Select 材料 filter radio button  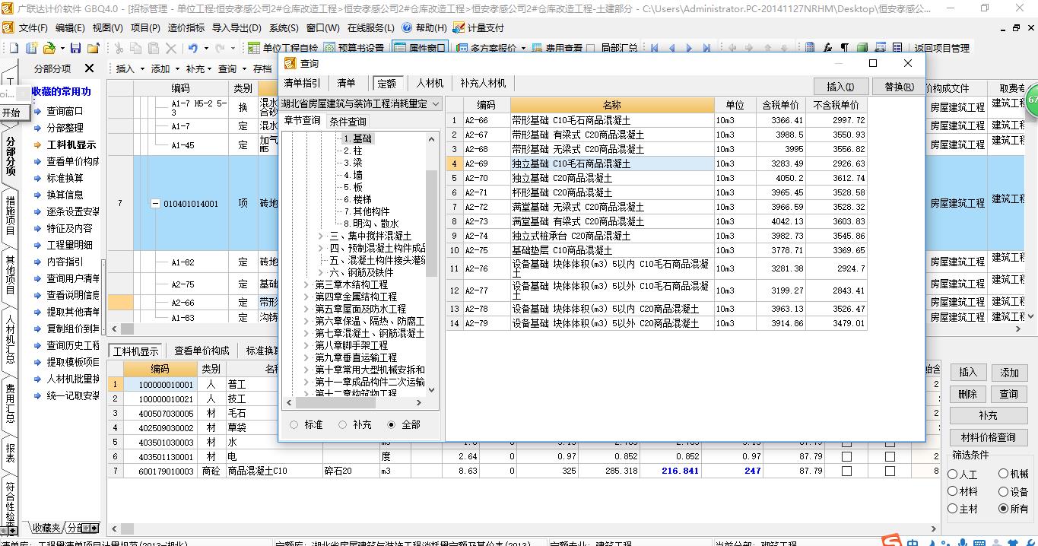[953, 491]
